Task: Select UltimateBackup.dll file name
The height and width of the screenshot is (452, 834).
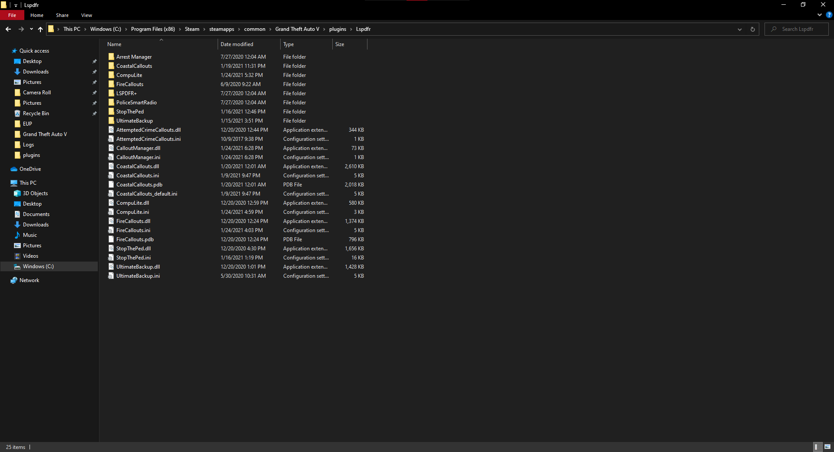Action: tap(138, 267)
